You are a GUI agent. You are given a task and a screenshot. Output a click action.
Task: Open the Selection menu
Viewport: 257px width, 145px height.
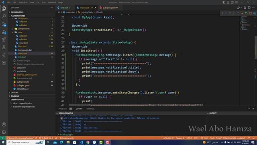23,2
